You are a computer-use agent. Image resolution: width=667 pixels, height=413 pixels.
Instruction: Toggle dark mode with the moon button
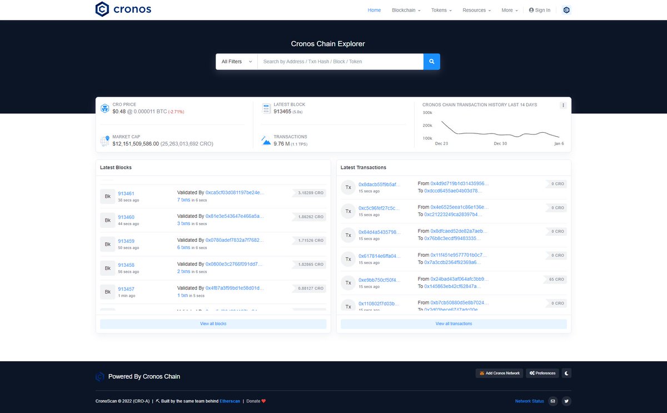pos(566,373)
